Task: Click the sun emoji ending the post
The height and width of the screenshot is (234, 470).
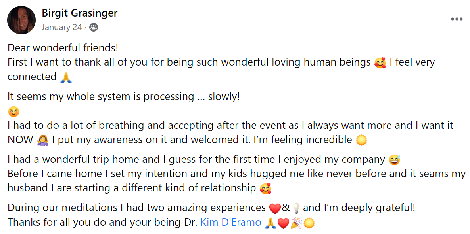Action: 309,223
